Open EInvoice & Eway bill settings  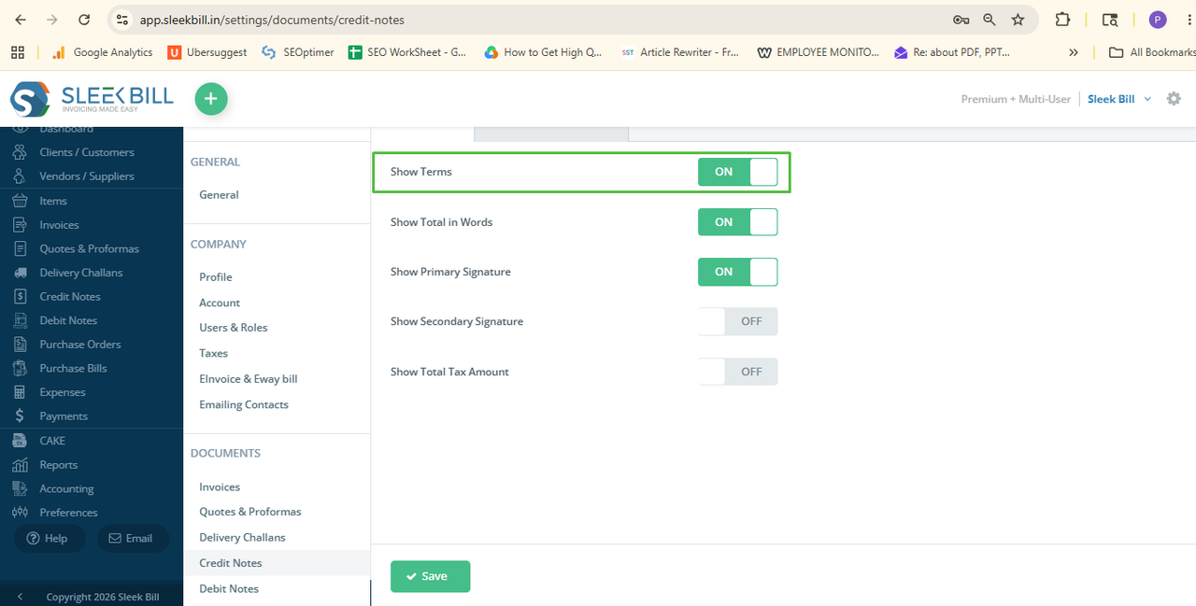249,379
